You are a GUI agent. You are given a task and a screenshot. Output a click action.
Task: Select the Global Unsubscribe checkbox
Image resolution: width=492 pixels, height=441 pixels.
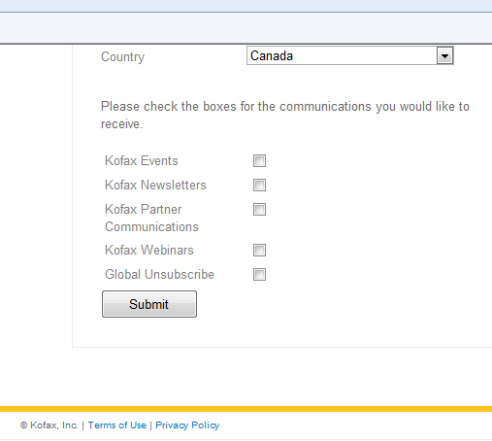tap(259, 275)
